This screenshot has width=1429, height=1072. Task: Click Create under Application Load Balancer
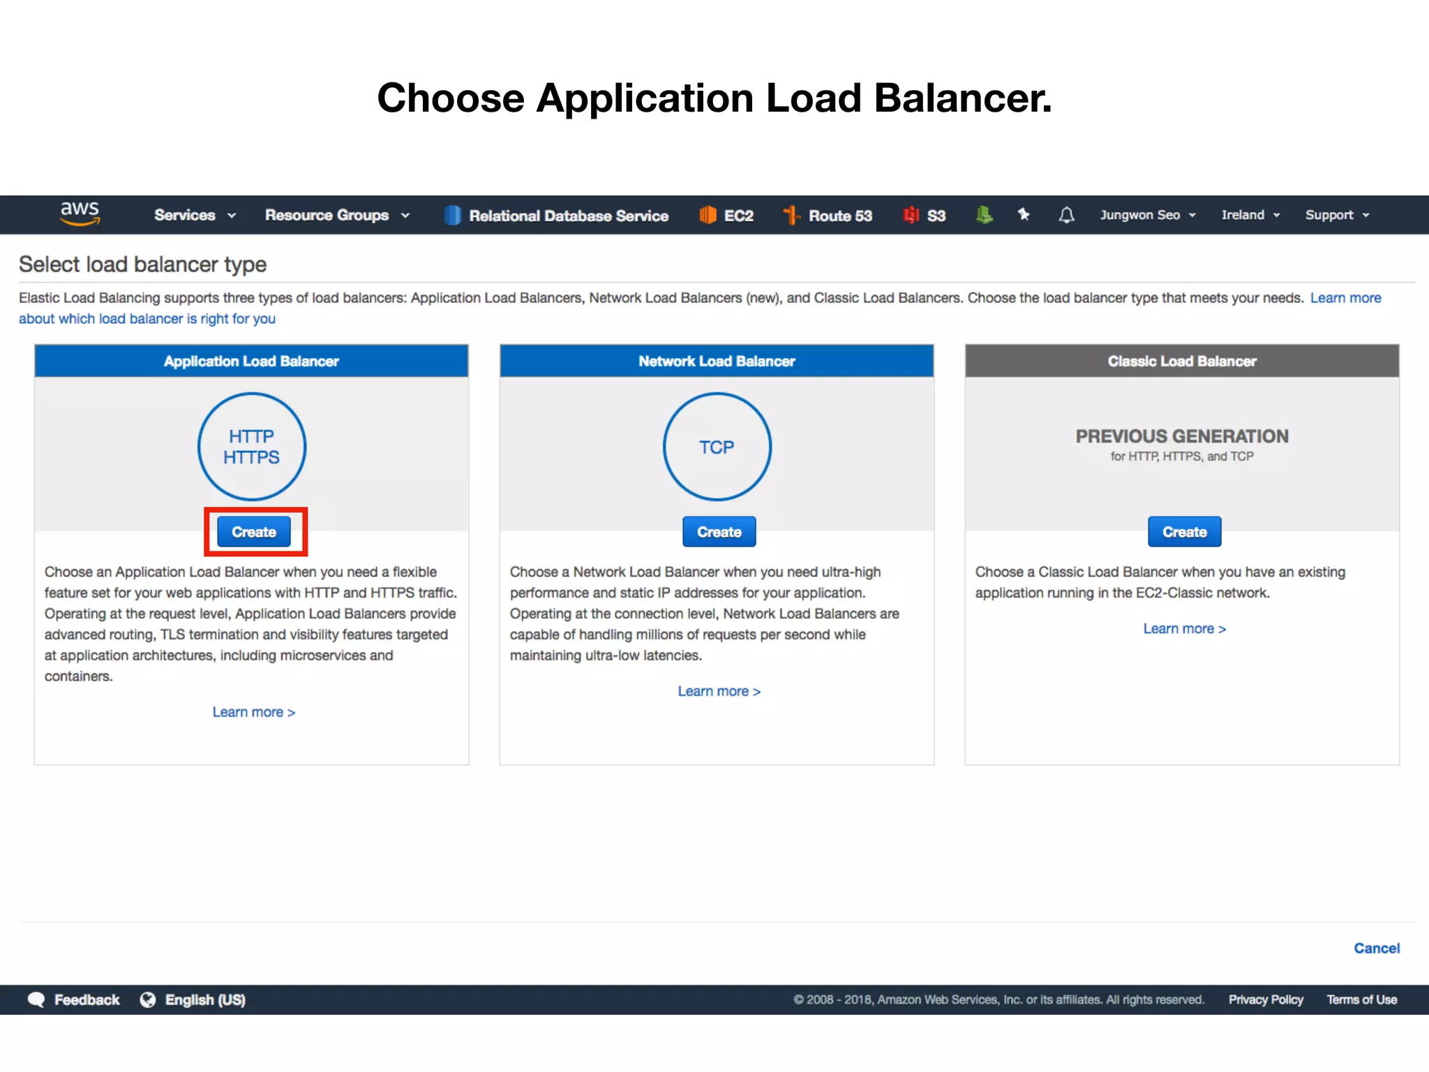(254, 532)
